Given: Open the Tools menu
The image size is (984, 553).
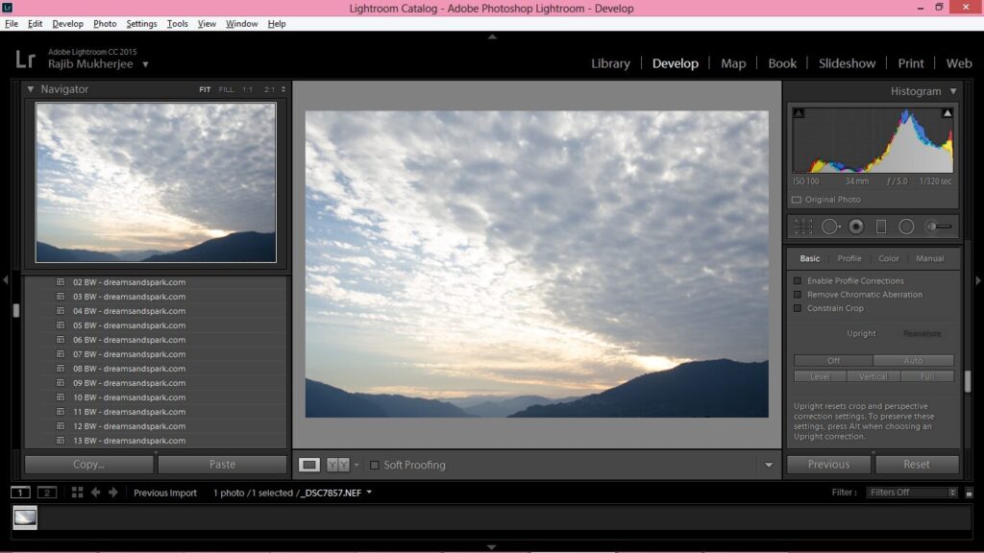Looking at the screenshot, I should [177, 24].
